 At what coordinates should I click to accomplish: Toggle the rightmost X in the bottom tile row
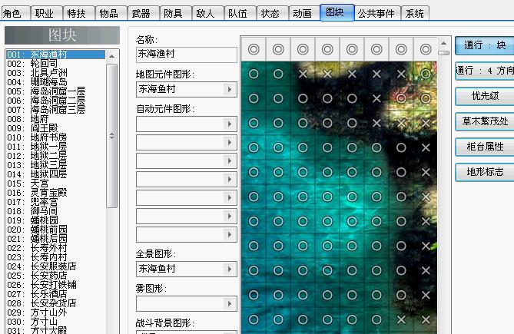426,319
